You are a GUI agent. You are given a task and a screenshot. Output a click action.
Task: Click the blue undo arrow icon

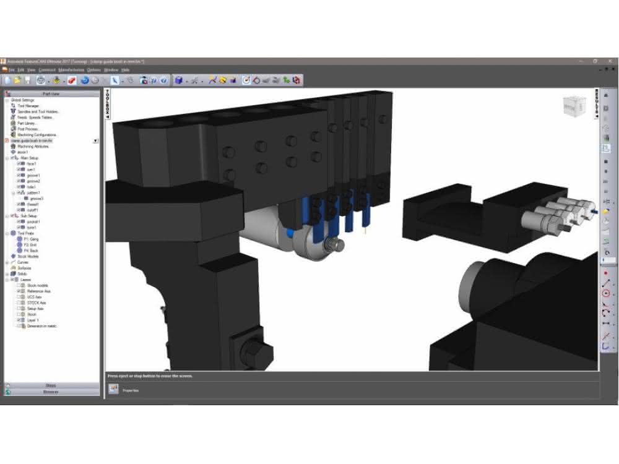tap(84, 80)
